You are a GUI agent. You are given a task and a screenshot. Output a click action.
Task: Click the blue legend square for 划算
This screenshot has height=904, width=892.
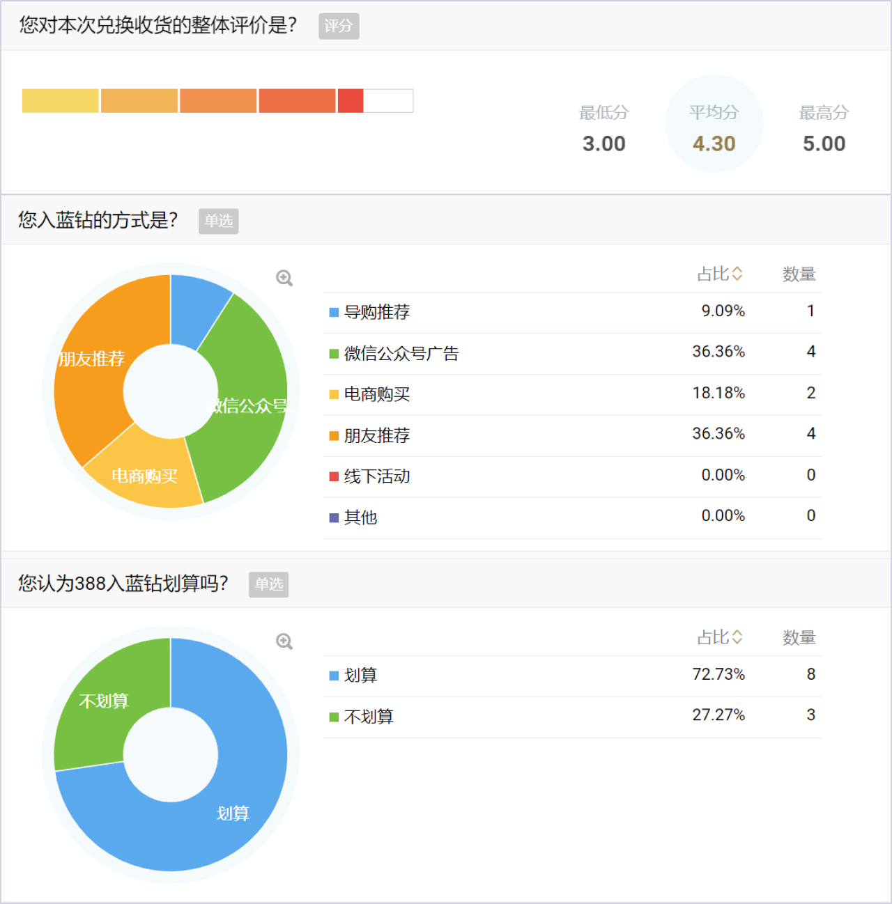334,676
